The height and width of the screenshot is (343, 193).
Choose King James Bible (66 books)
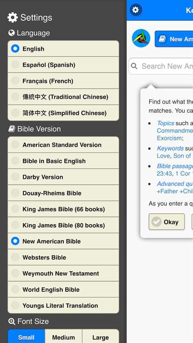click(63, 209)
